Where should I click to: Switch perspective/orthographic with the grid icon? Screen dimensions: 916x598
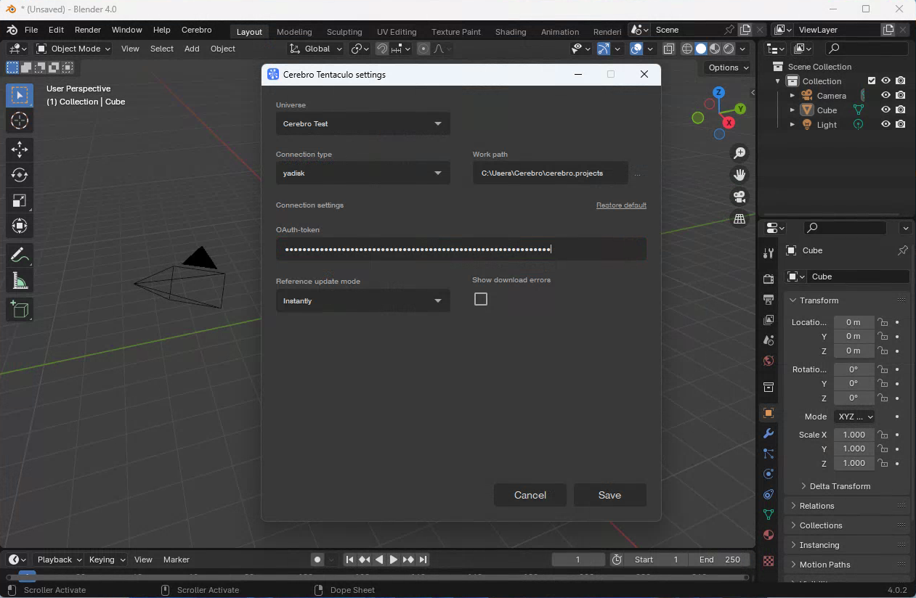tap(739, 218)
